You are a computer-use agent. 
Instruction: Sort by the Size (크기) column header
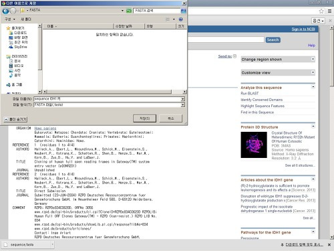(x=181, y=26)
